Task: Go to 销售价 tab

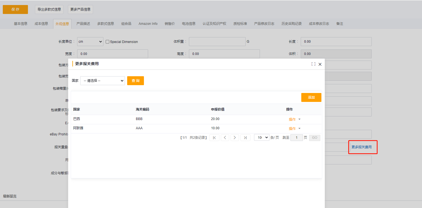Action: coord(170,24)
